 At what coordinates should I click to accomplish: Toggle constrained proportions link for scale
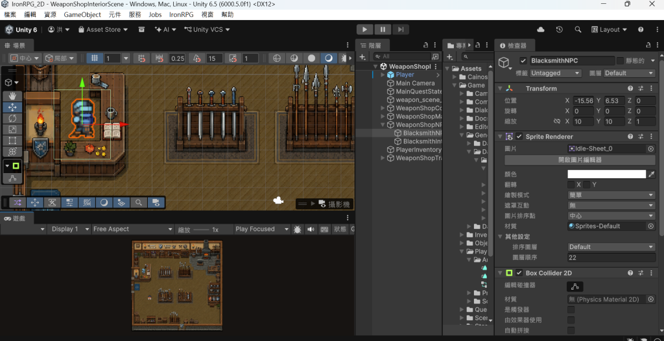(x=557, y=121)
